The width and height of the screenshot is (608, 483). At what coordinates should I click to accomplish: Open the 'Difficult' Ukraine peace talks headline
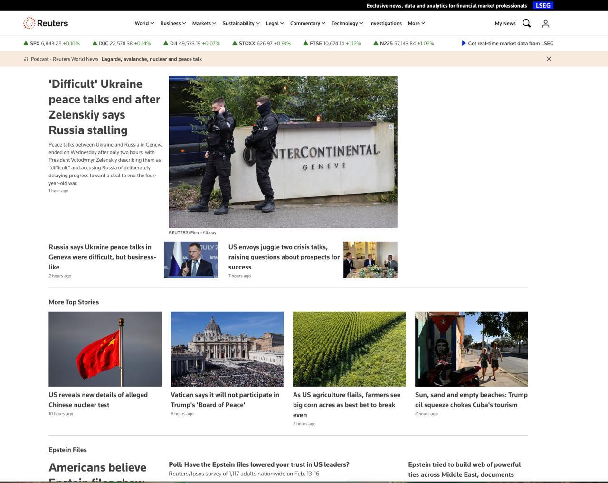[104, 107]
